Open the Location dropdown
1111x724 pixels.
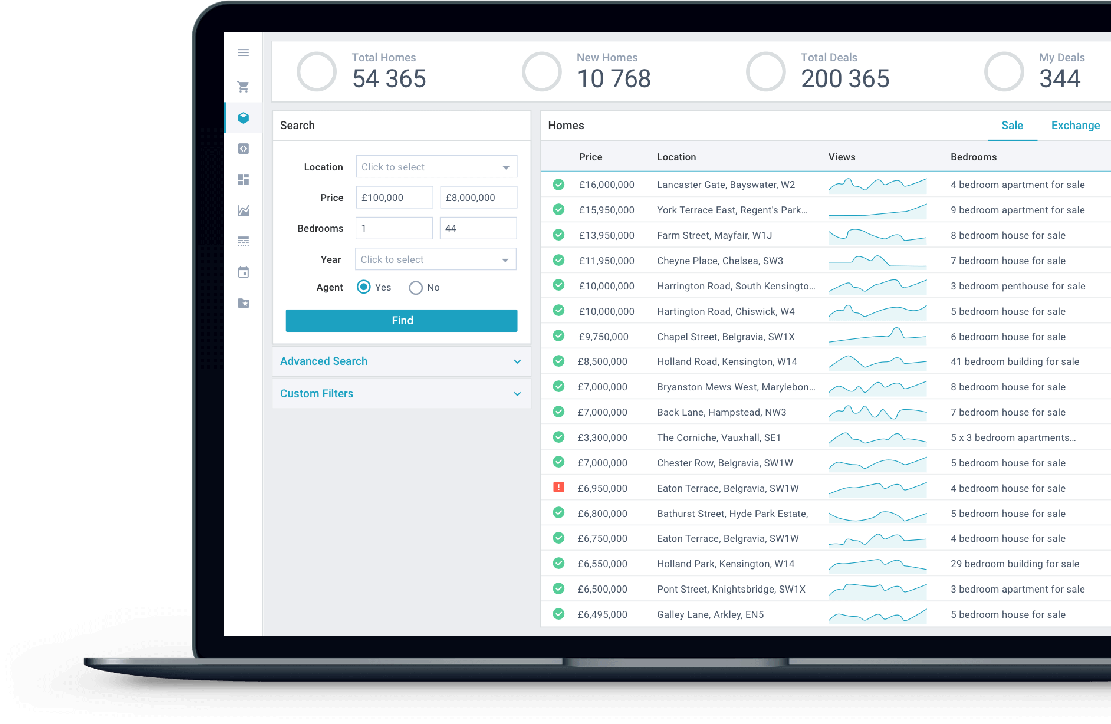(436, 167)
